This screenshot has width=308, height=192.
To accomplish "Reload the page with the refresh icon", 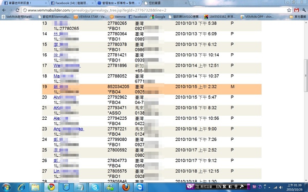I will point(17,10).
